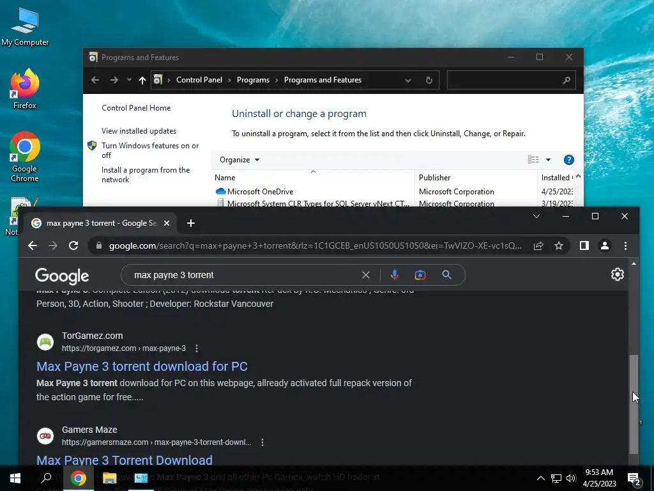The height and width of the screenshot is (491, 654).
Task: Click the Control Panel search box
Action: click(x=512, y=80)
